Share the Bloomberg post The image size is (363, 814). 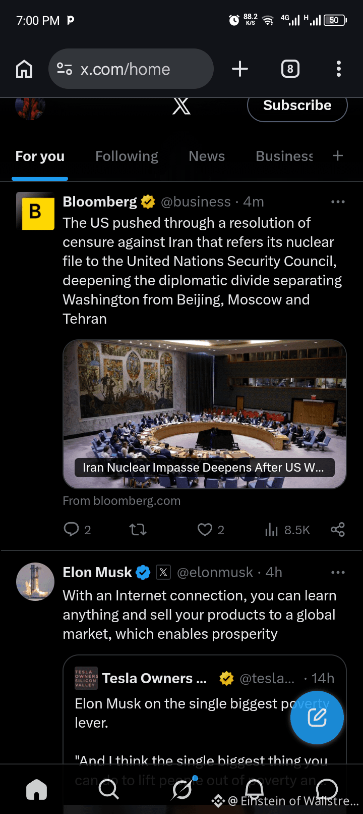pyautogui.click(x=338, y=530)
